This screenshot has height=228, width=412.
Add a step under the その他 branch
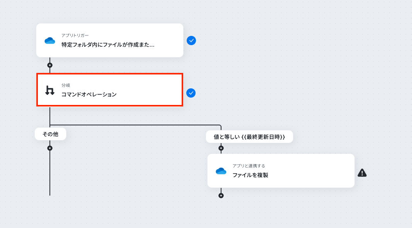[x=50, y=148]
